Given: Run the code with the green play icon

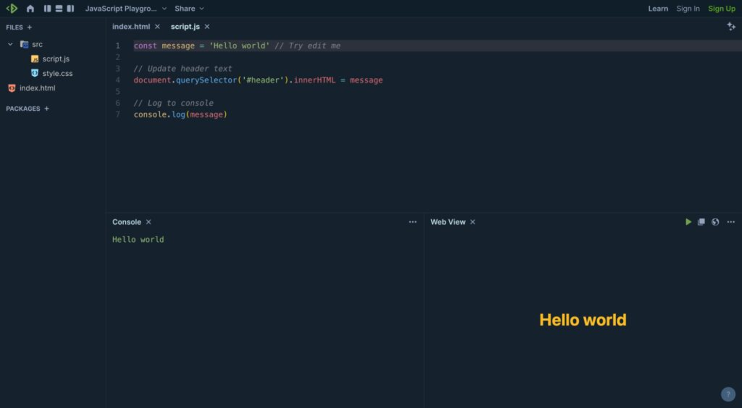Looking at the screenshot, I should click(688, 222).
